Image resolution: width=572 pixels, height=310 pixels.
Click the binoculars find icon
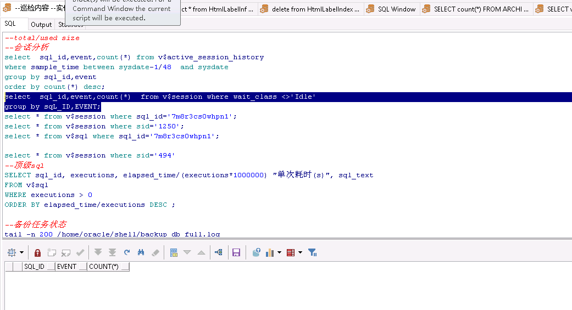[x=141, y=253]
